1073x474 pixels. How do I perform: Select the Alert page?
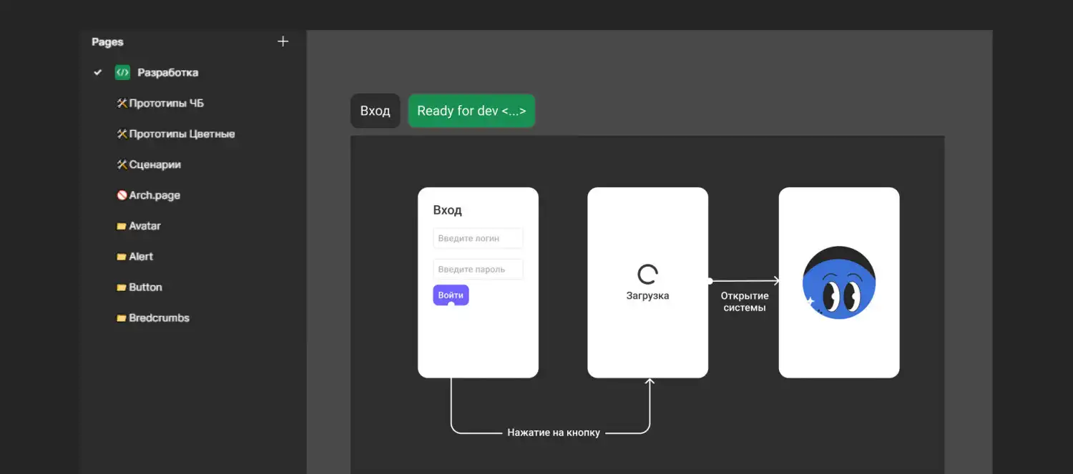(x=141, y=257)
